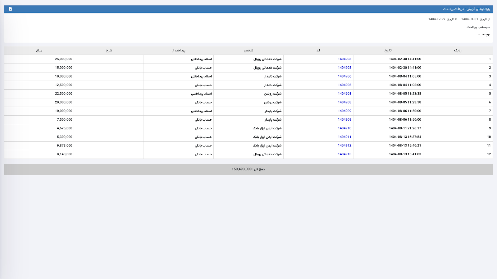Click the شخص column header
The width and height of the screenshot is (497, 279).
(248, 51)
